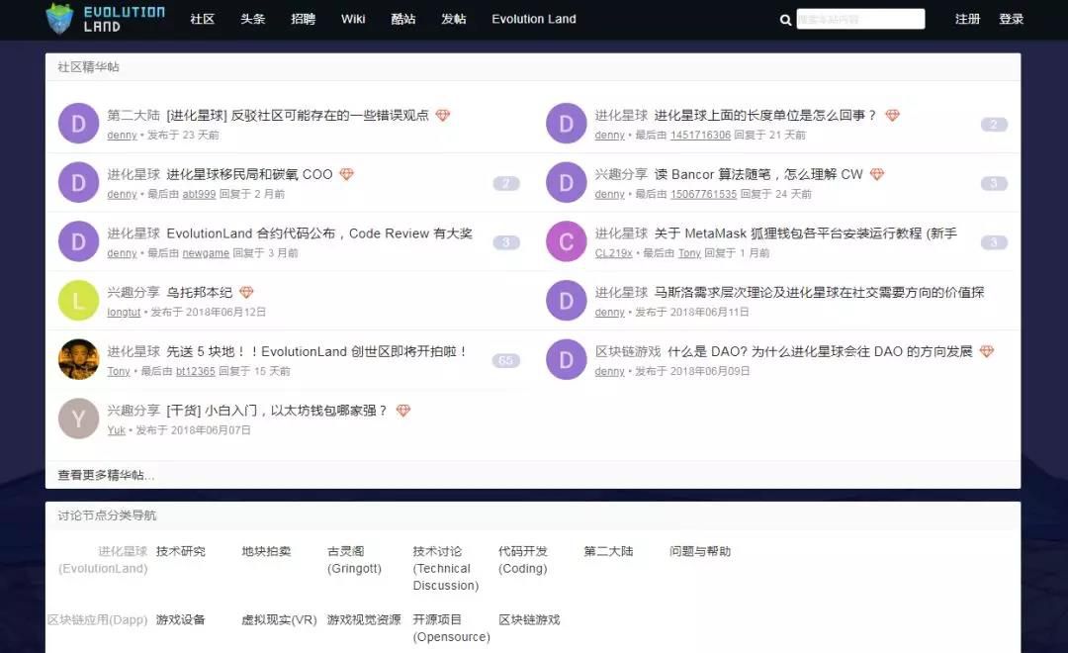Open the post 进化星球移民局和碳氧 COO
The width and height of the screenshot is (1068, 653).
click(x=249, y=174)
